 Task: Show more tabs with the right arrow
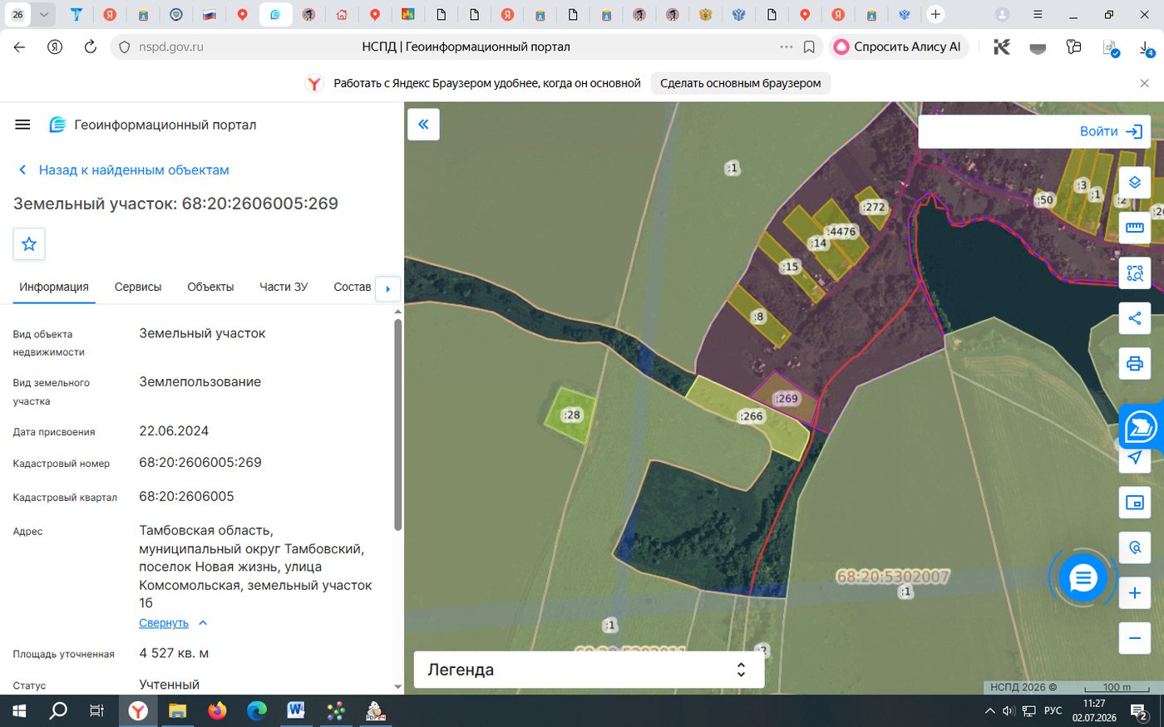click(x=387, y=289)
